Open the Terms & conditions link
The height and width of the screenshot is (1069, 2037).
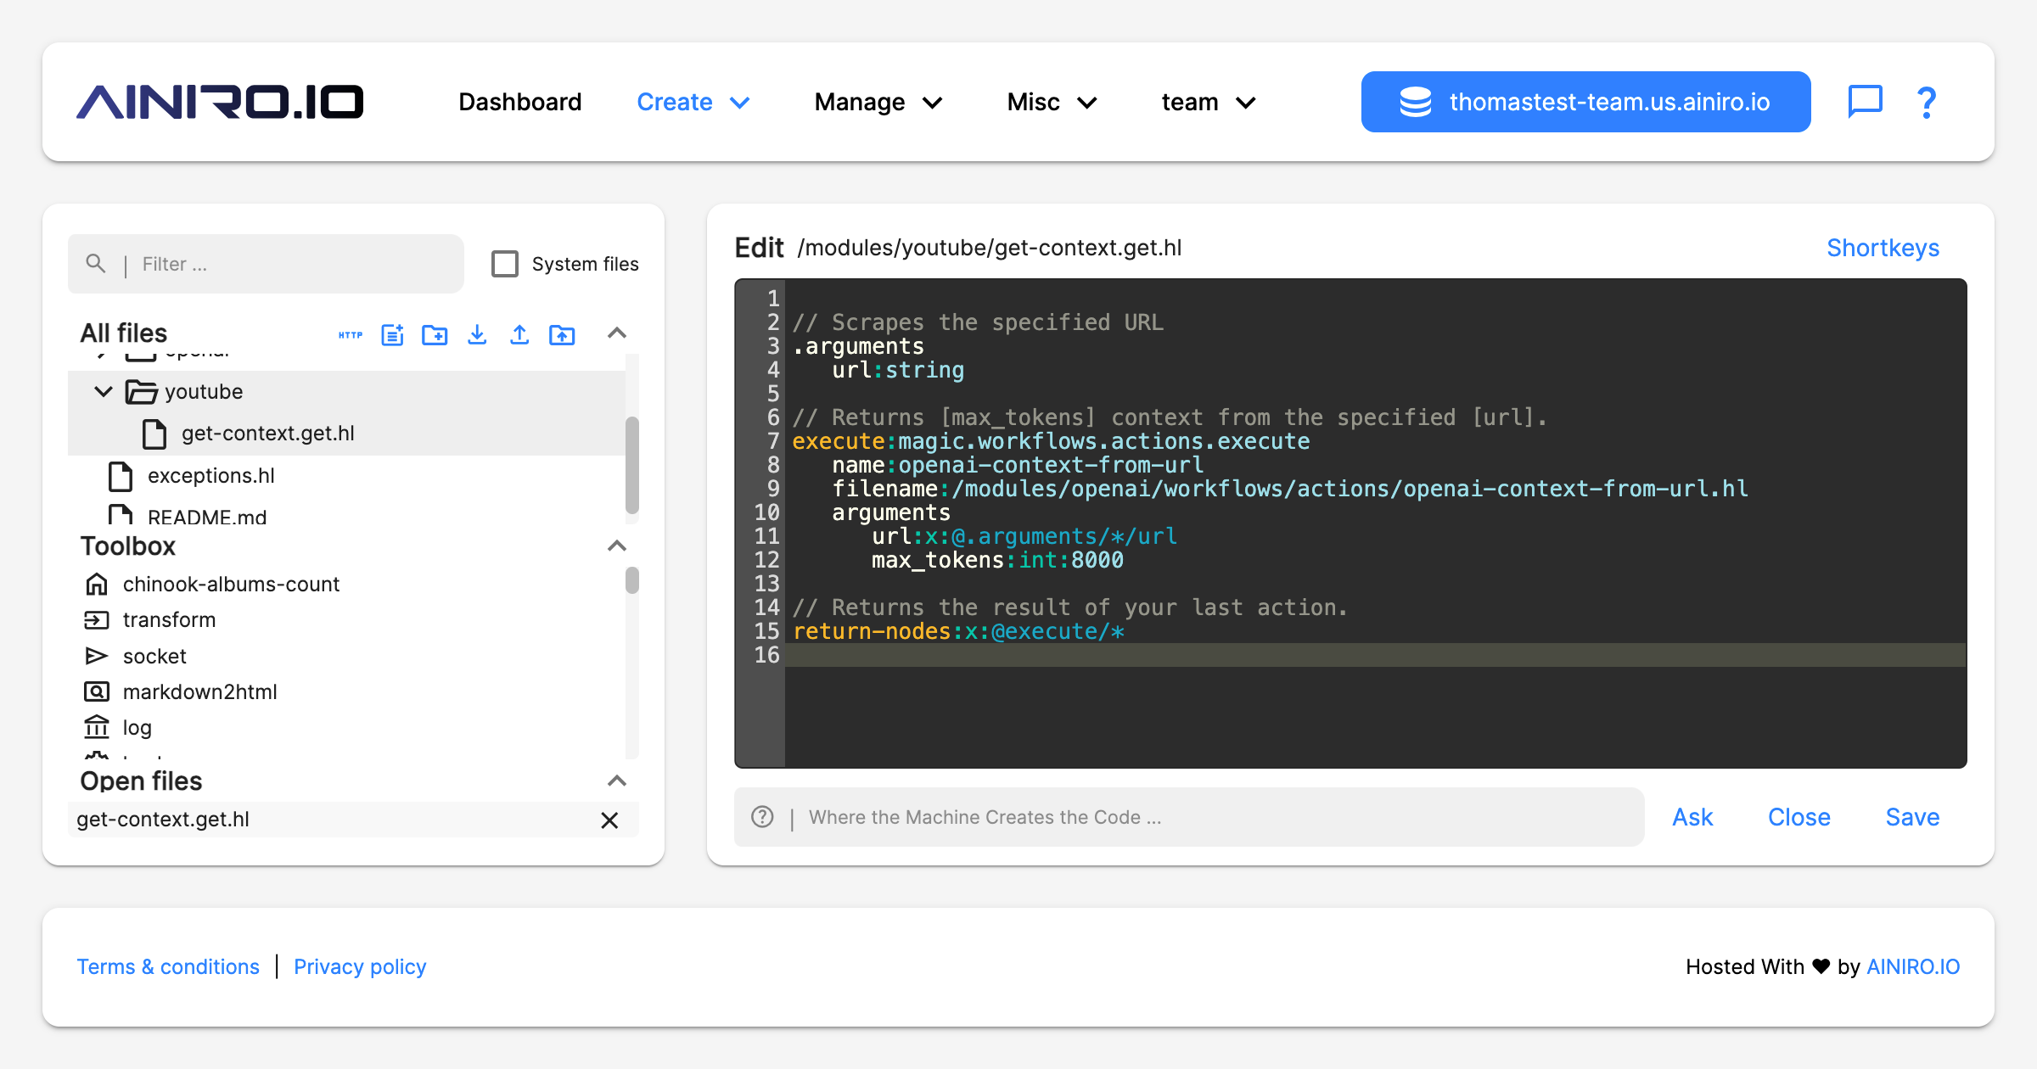coord(168,966)
